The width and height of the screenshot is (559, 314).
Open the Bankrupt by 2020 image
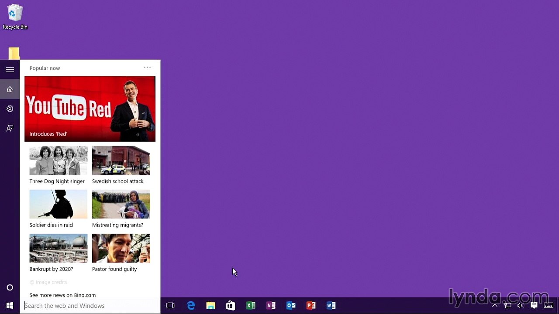(x=59, y=248)
